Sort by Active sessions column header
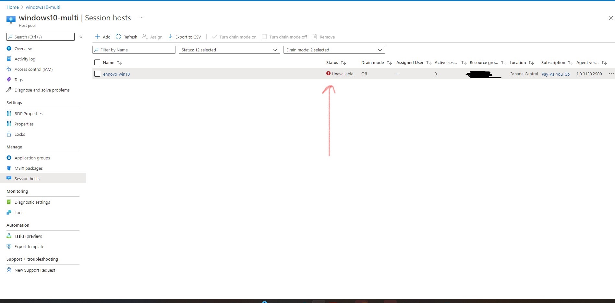 point(451,62)
